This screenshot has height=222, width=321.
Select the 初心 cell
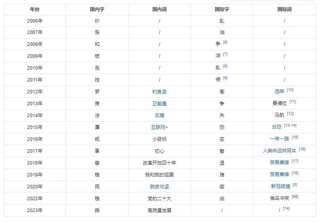[x=159, y=151]
